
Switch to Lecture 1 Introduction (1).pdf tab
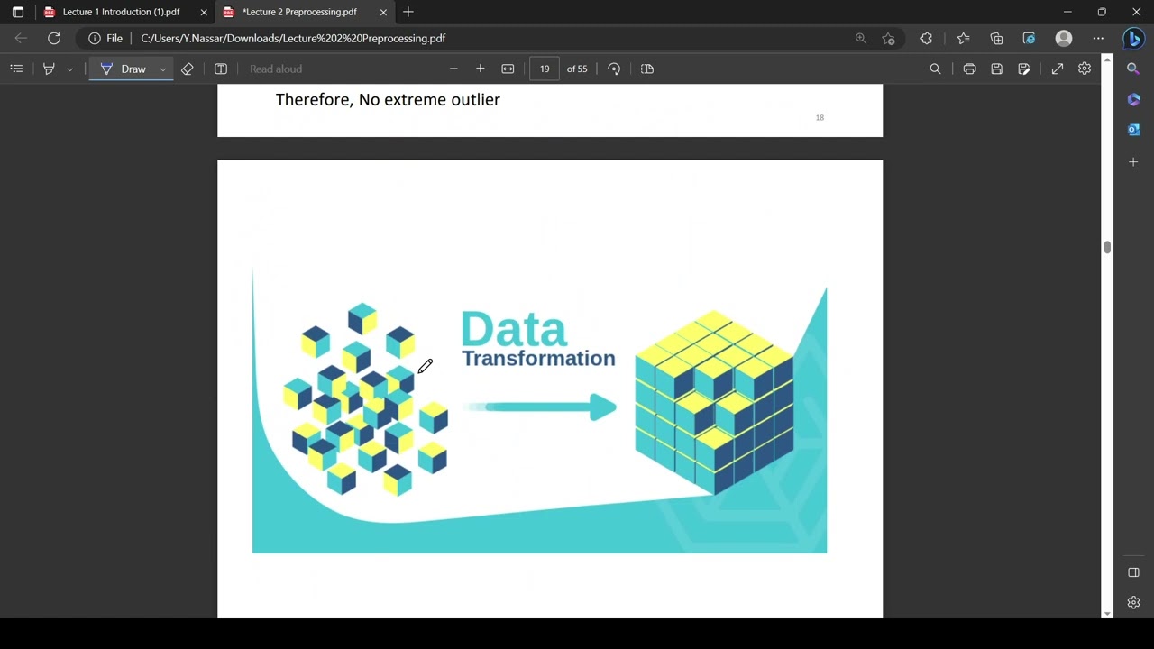click(x=120, y=12)
